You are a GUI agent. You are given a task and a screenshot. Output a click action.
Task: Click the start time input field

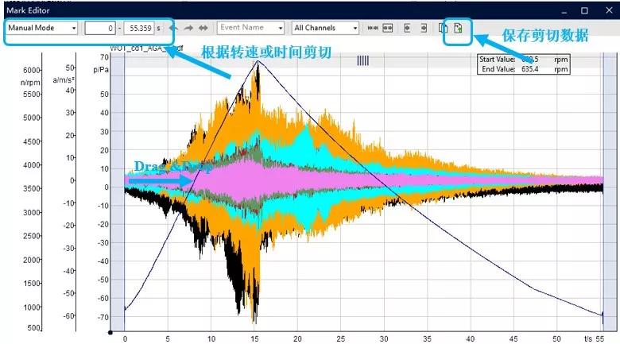tap(100, 28)
